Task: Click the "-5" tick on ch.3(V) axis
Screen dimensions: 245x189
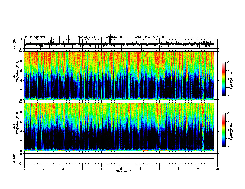Action: pyautogui.click(x=21, y=163)
